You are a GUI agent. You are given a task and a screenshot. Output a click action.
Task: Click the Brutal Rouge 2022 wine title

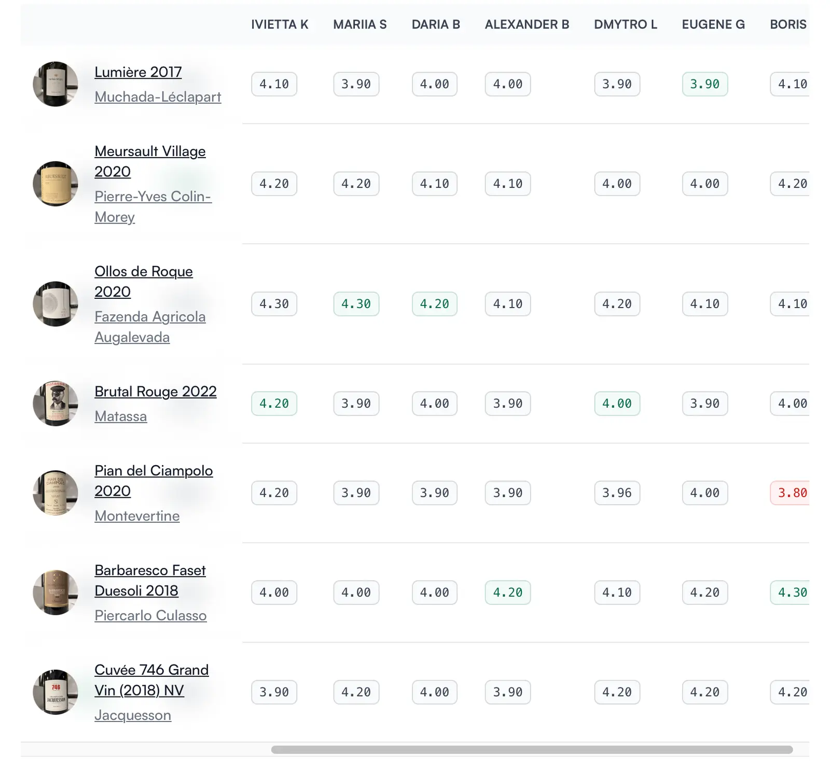155,392
